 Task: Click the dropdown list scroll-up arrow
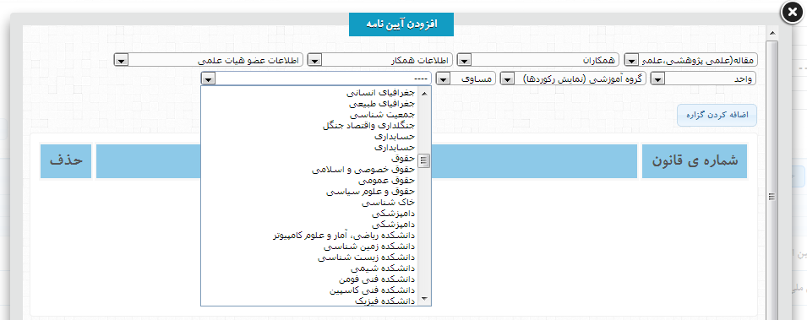tap(424, 93)
